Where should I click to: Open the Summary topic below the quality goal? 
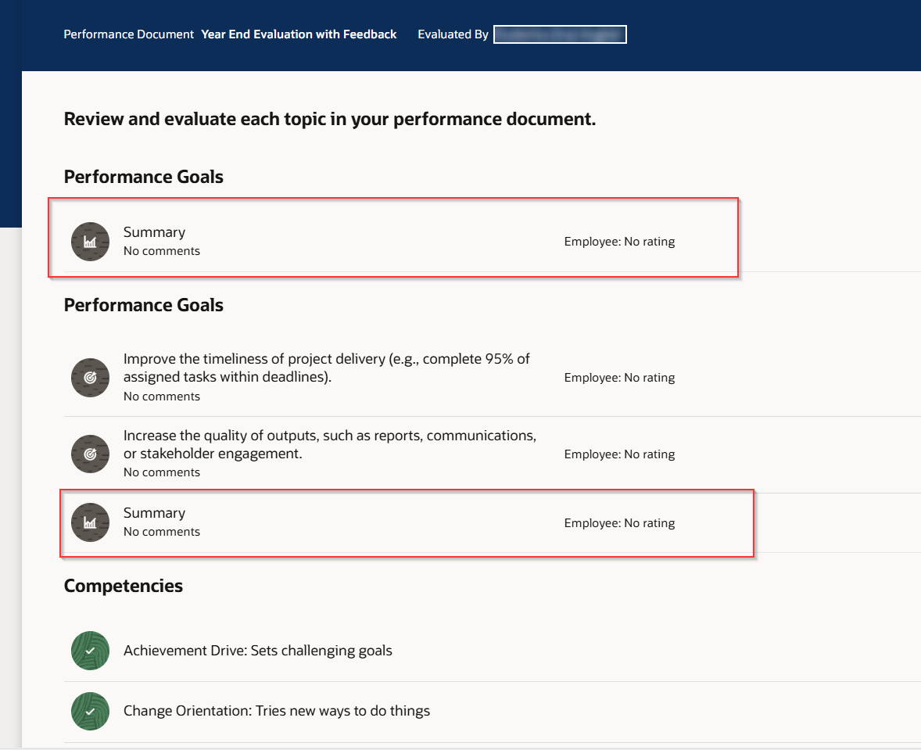(x=154, y=513)
